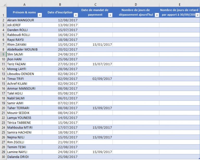
Task: Click the cell Achref KILANI
Action: click(24, 84)
